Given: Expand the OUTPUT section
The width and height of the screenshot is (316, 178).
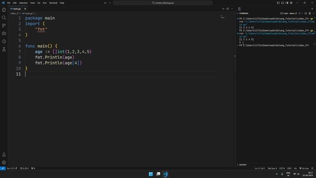Looking at the screenshot, I should (x=242, y=165).
